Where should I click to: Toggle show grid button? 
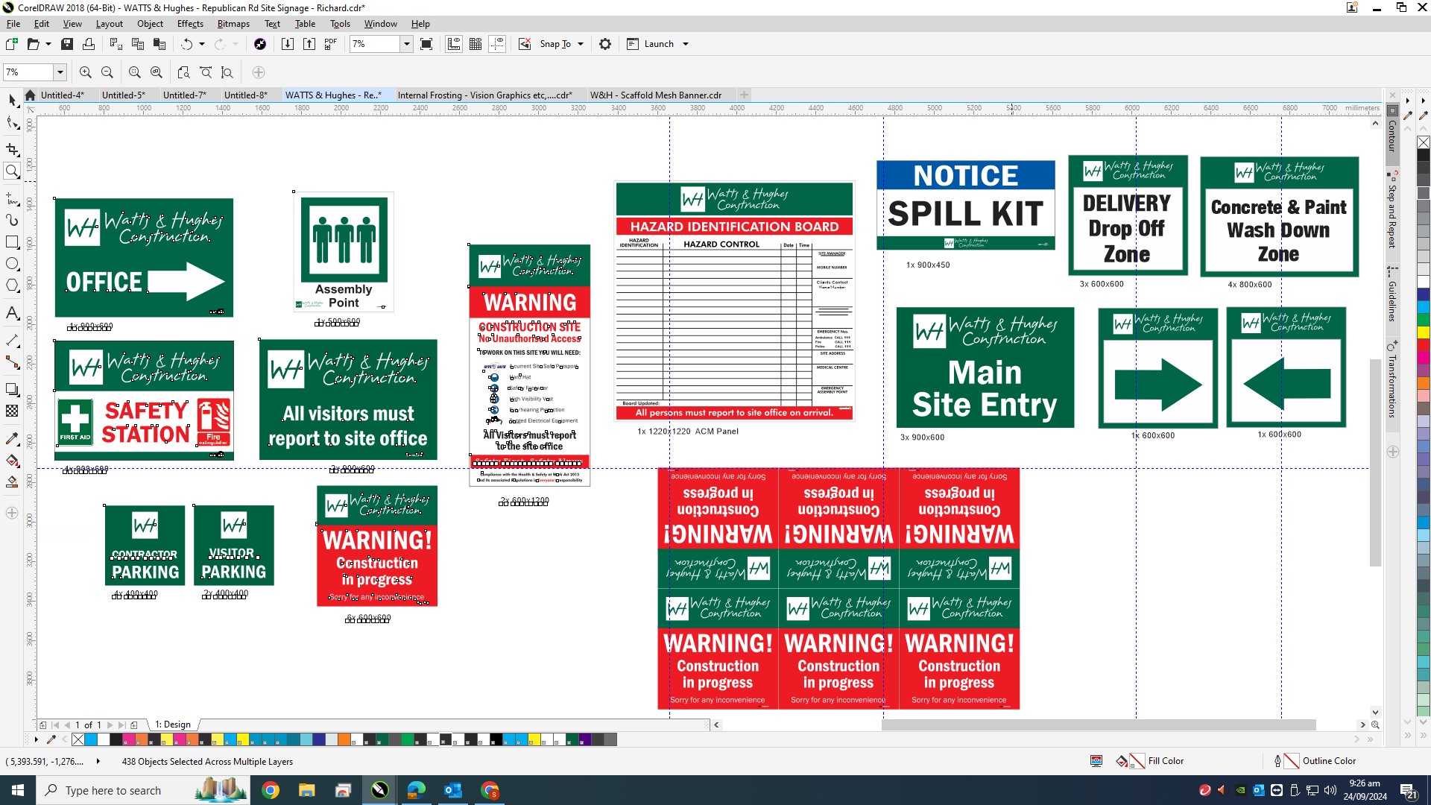[x=476, y=44]
